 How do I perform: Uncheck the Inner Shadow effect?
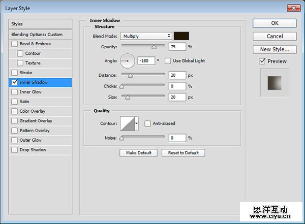coord(14,82)
